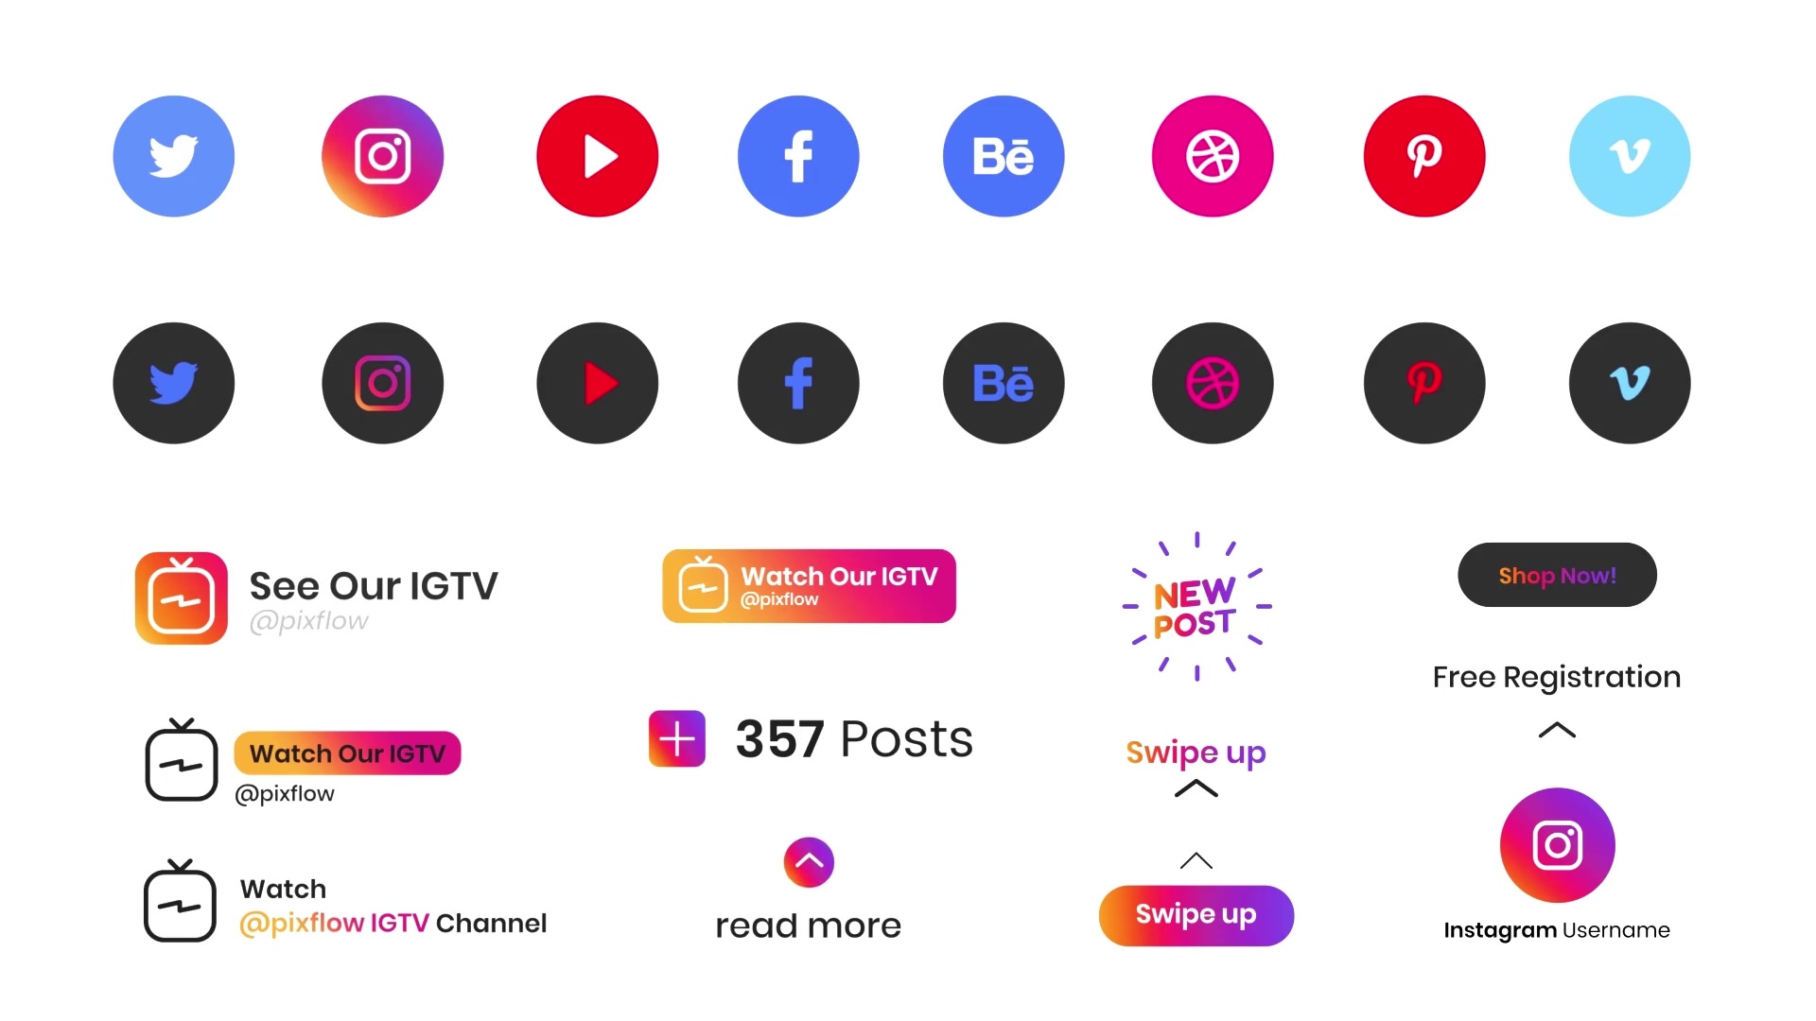Click the Twitter social media icon

pyautogui.click(x=173, y=153)
